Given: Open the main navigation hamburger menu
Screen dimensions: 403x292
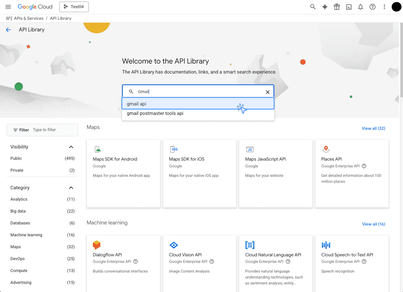Looking at the screenshot, I should coord(8,7).
